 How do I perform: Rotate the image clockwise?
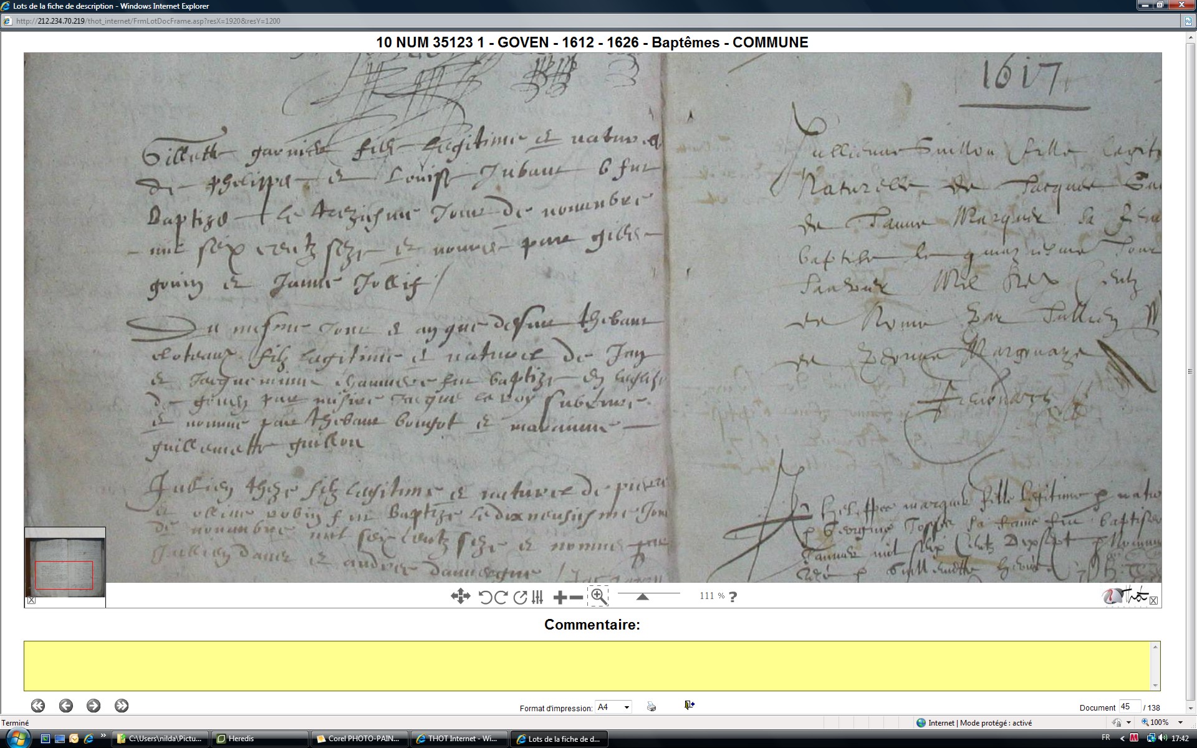pyautogui.click(x=500, y=597)
